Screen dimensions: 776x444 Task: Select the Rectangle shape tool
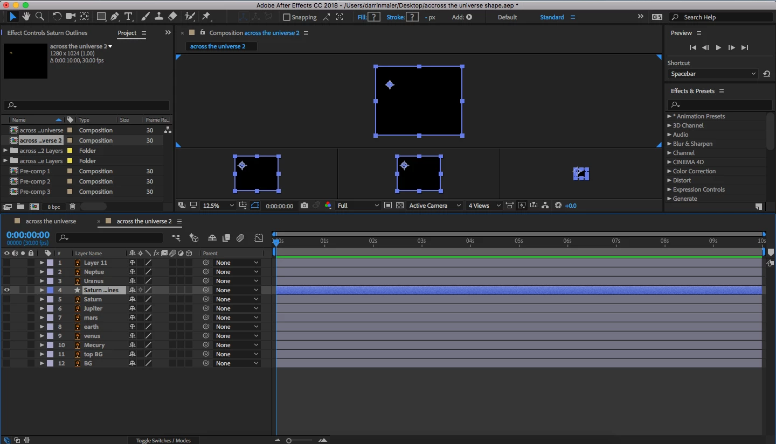[x=101, y=17]
